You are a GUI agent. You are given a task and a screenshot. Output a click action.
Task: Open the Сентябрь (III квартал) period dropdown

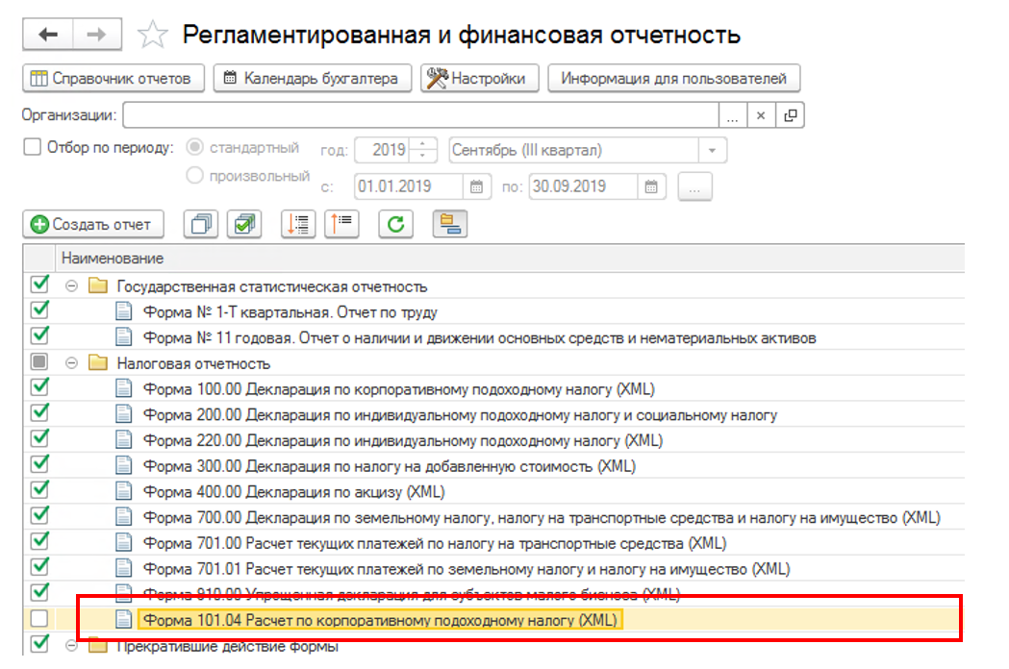[712, 151]
